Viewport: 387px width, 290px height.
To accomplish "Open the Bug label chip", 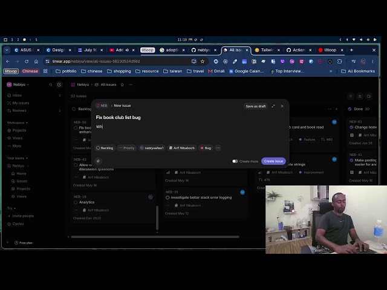I will click(206, 148).
